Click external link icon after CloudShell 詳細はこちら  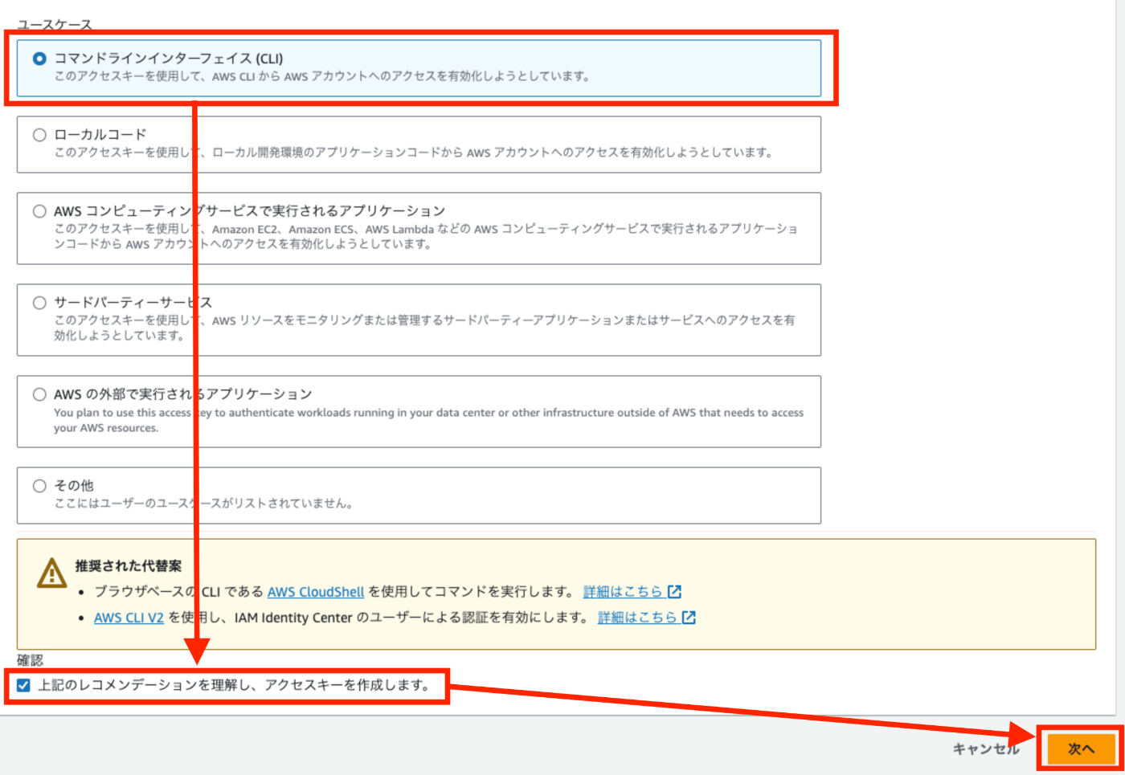point(675,592)
